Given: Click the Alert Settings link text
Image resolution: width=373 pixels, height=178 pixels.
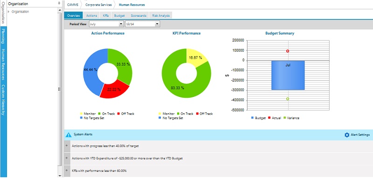Looking at the screenshot, I should click(x=360, y=135).
